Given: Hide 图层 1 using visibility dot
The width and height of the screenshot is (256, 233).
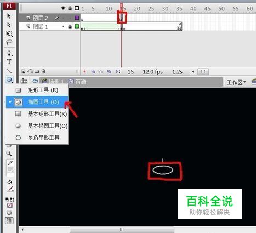Looking at the screenshot, I should (63, 26).
